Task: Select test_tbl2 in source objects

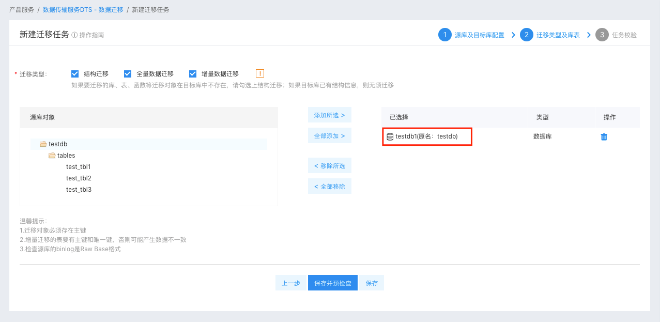Action: [79, 178]
